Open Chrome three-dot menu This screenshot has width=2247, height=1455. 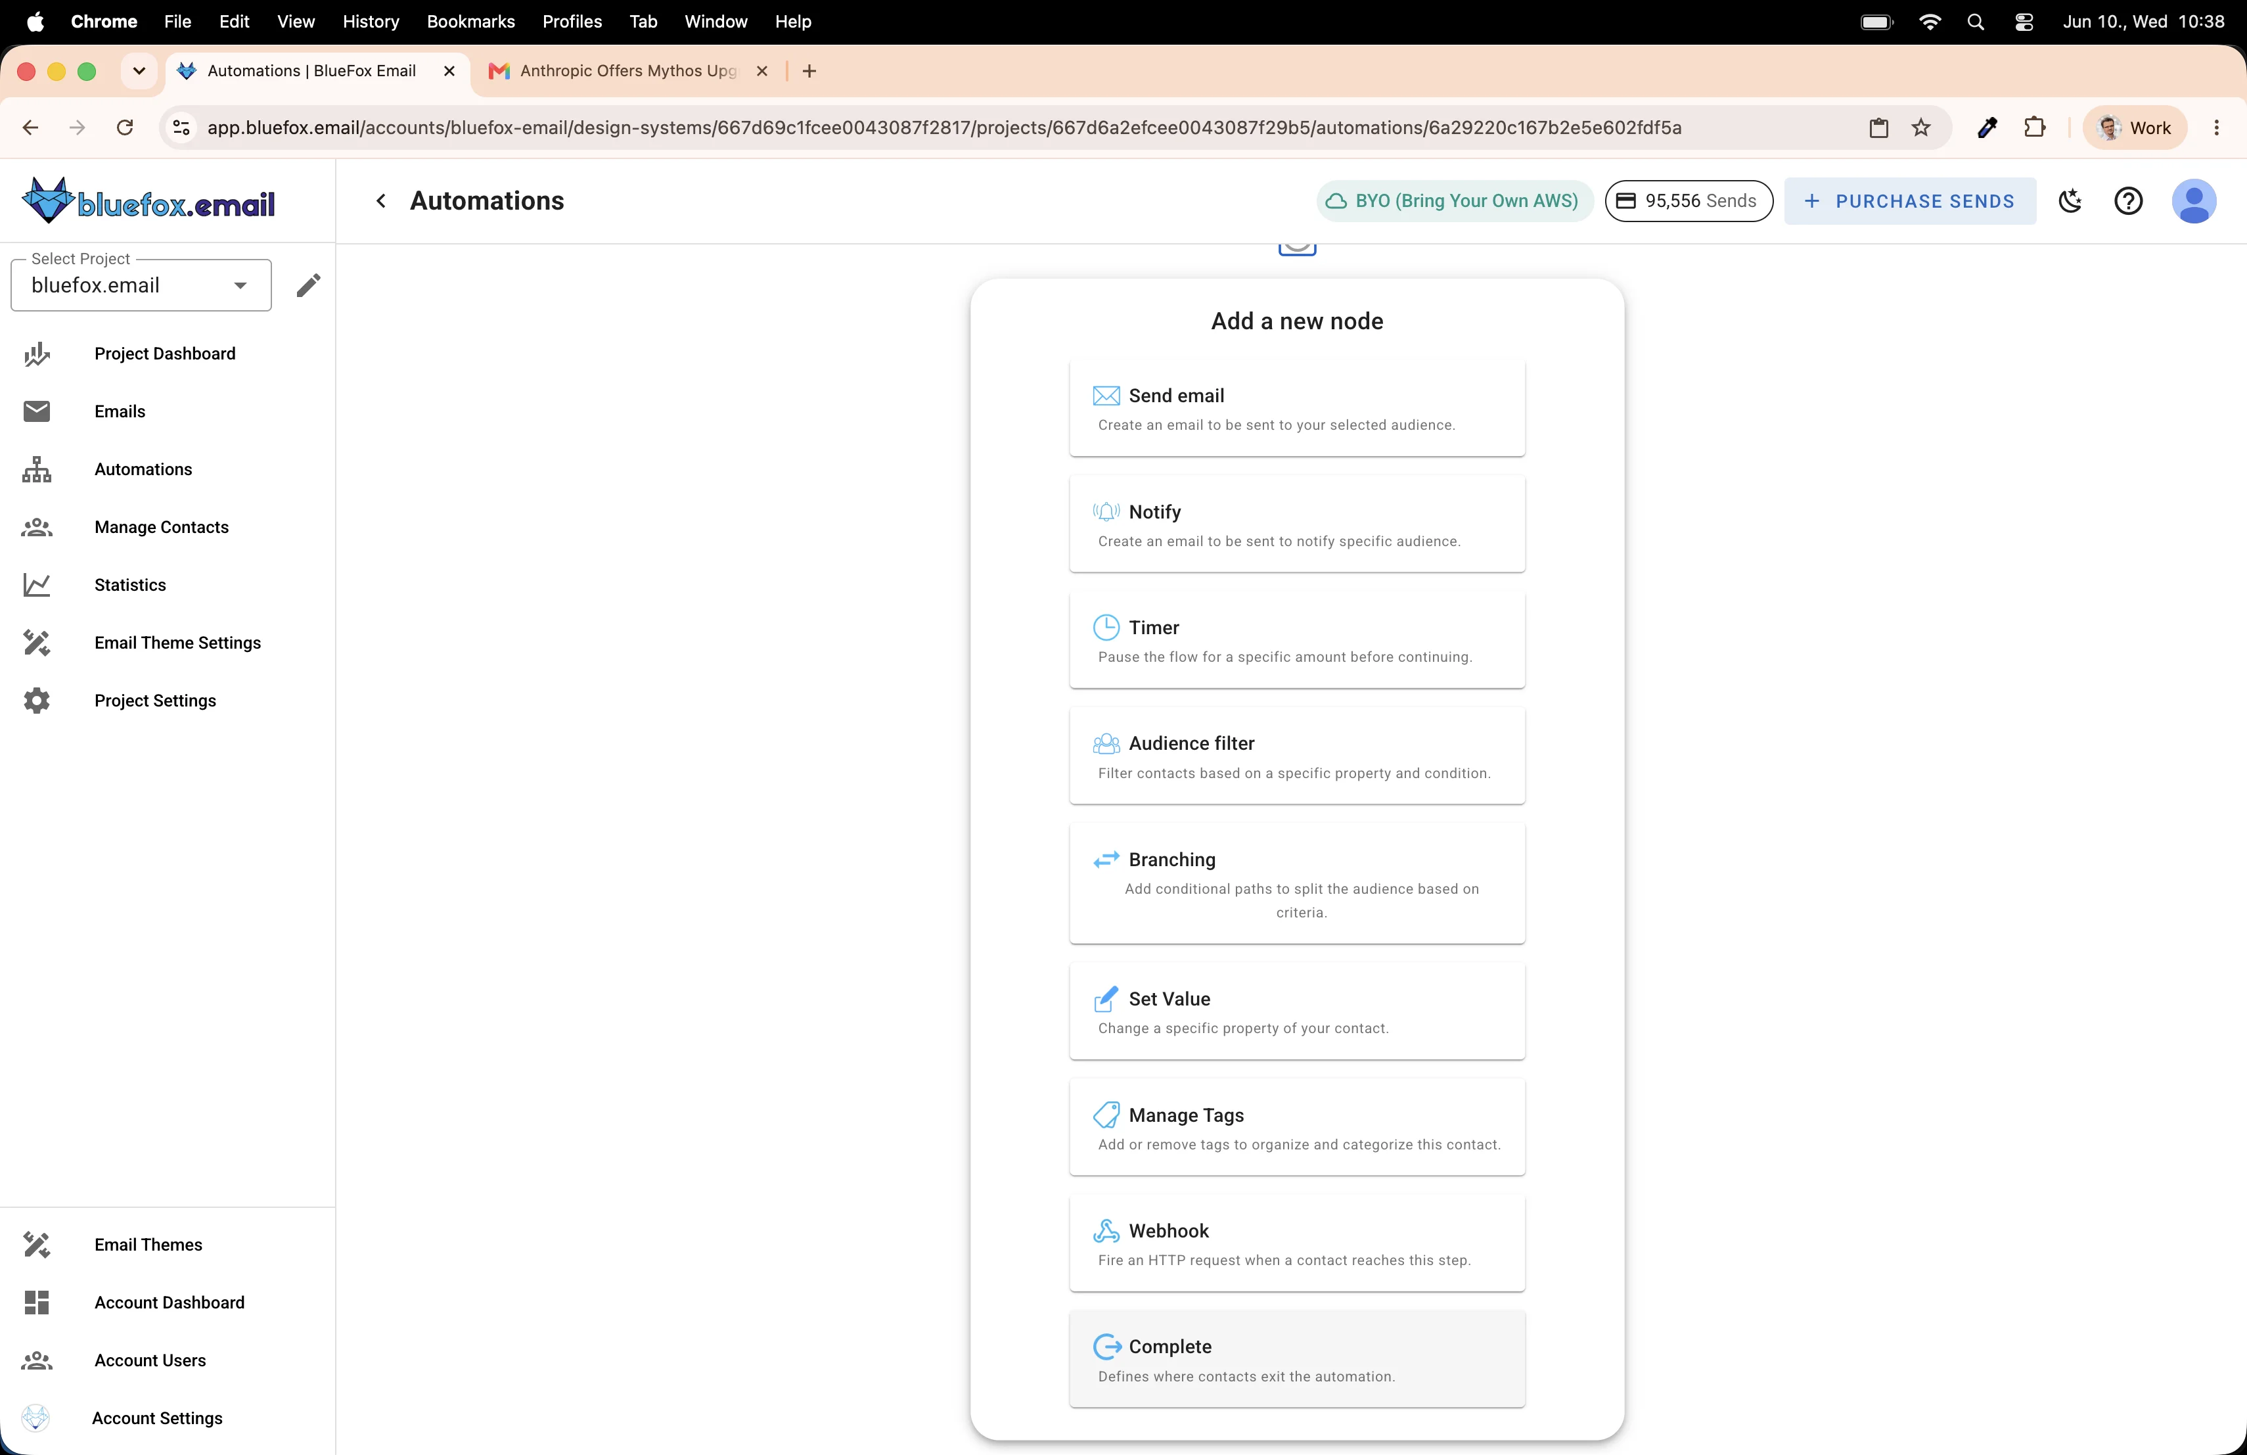[x=2217, y=127]
